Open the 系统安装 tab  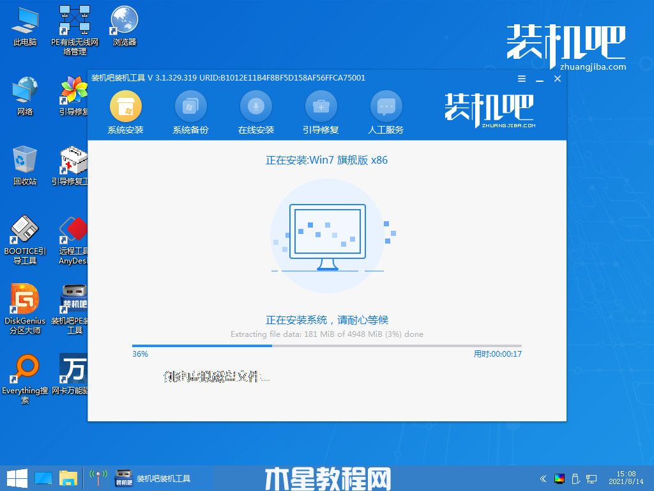[126, 113]
